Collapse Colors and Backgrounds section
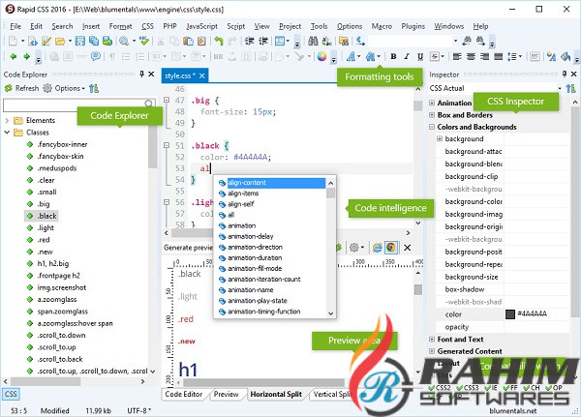581x417 pixels. pyautogui.click(x=432, y=127)
